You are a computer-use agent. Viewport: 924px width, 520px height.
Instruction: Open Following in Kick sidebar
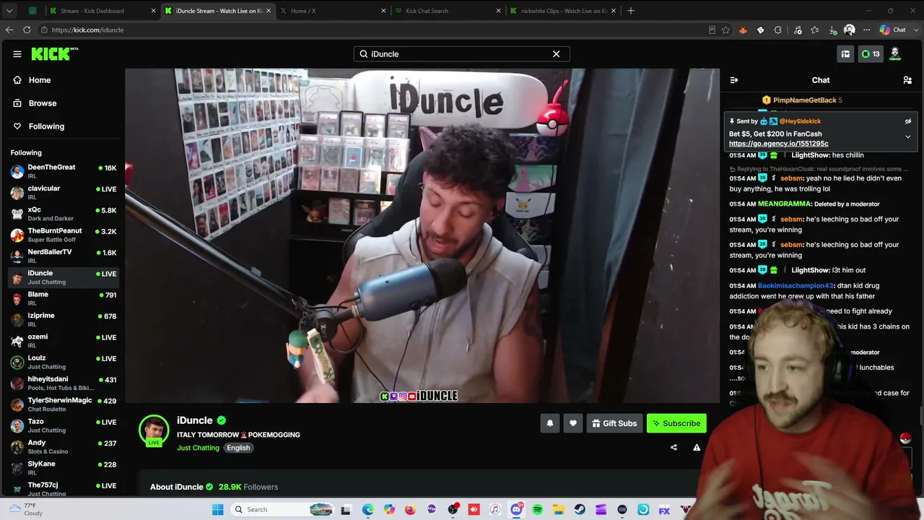[x=46, y=126]
